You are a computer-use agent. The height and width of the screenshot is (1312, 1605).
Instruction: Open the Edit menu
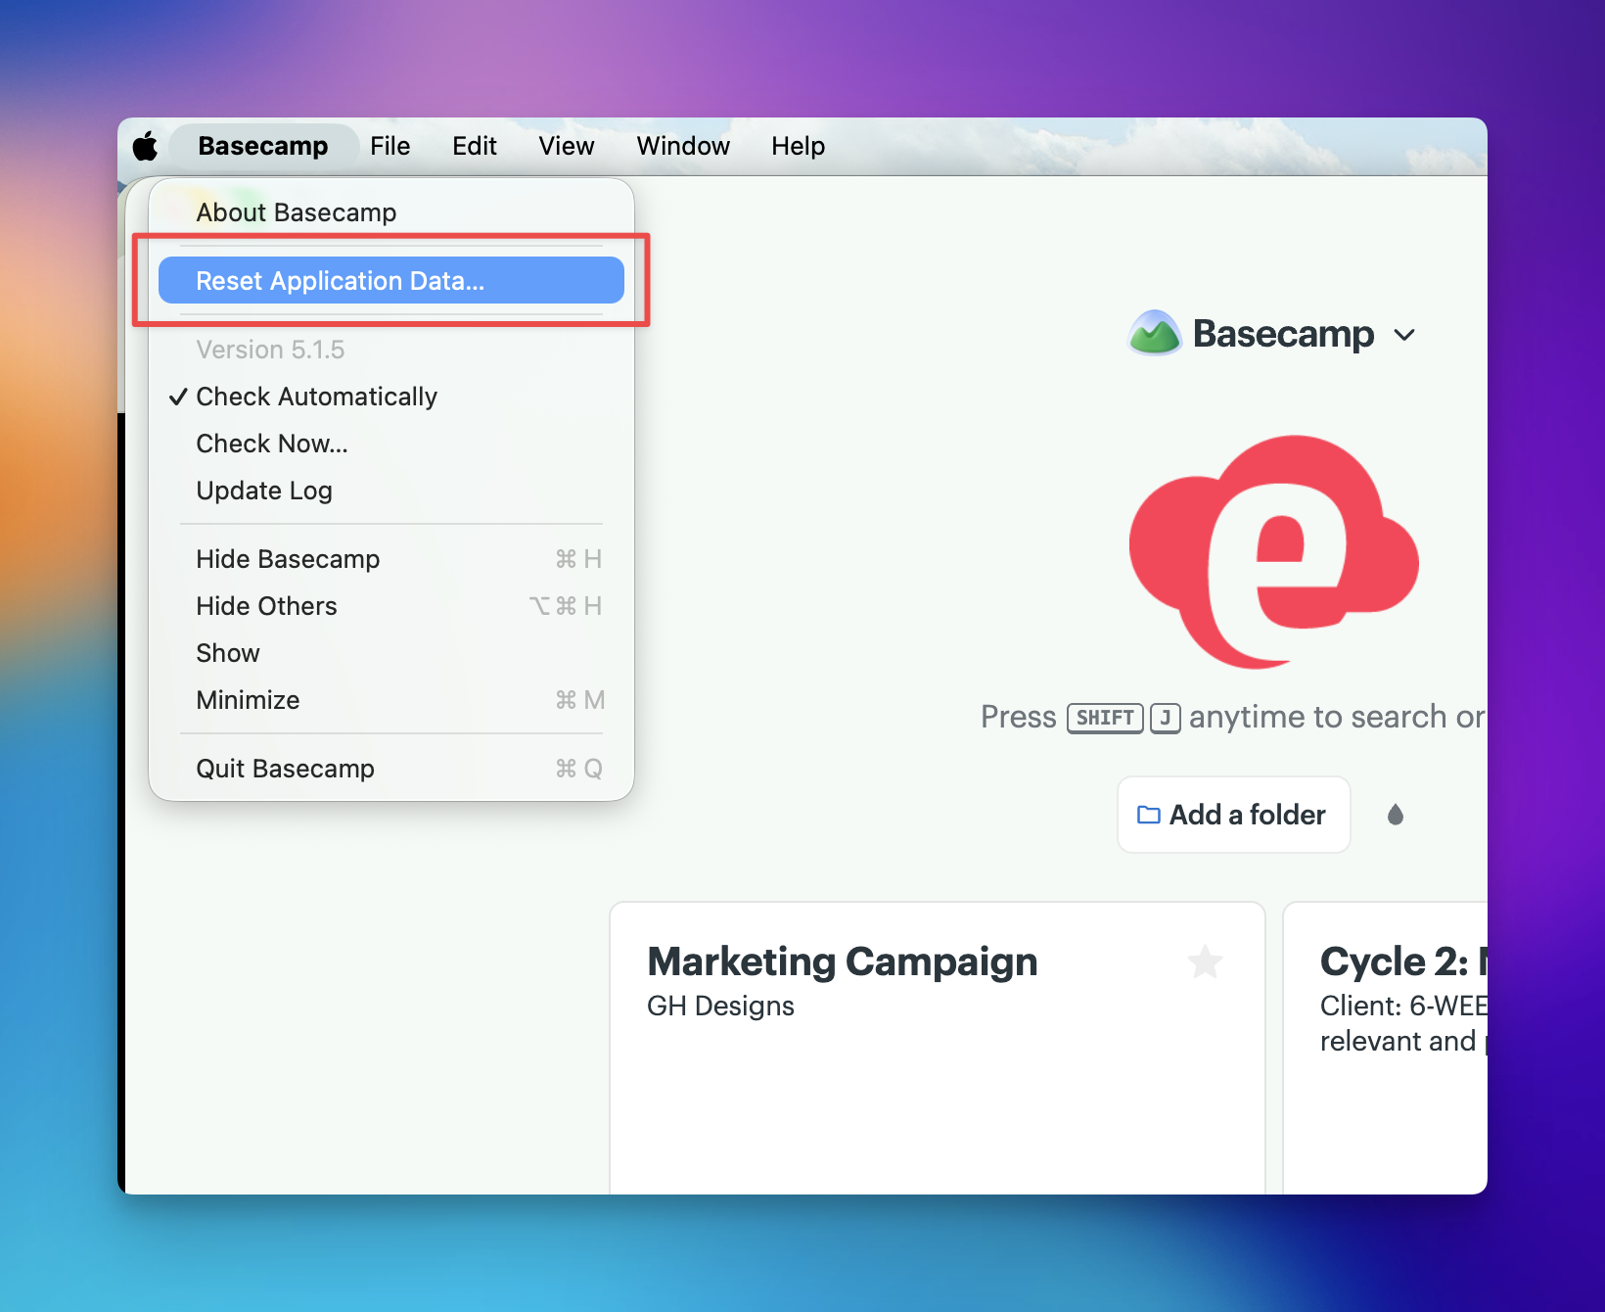[475, 146]
